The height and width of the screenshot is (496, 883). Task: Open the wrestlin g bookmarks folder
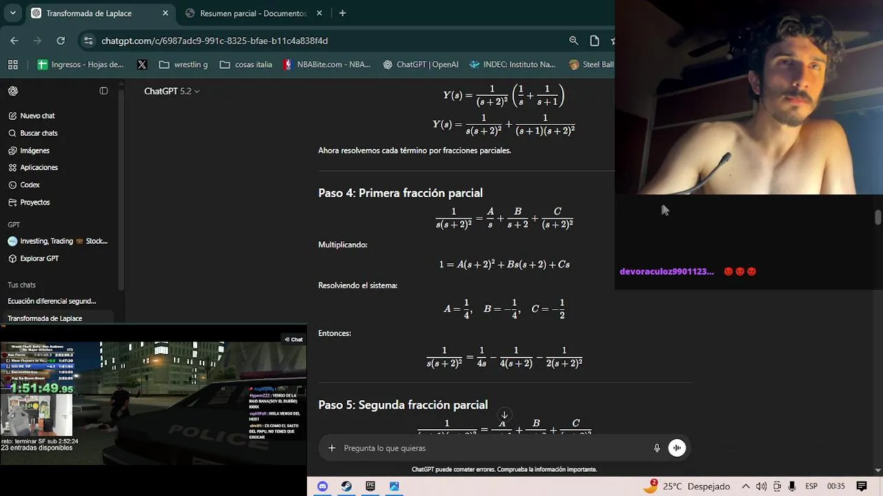pyautogui.click(x=183, y=64)
